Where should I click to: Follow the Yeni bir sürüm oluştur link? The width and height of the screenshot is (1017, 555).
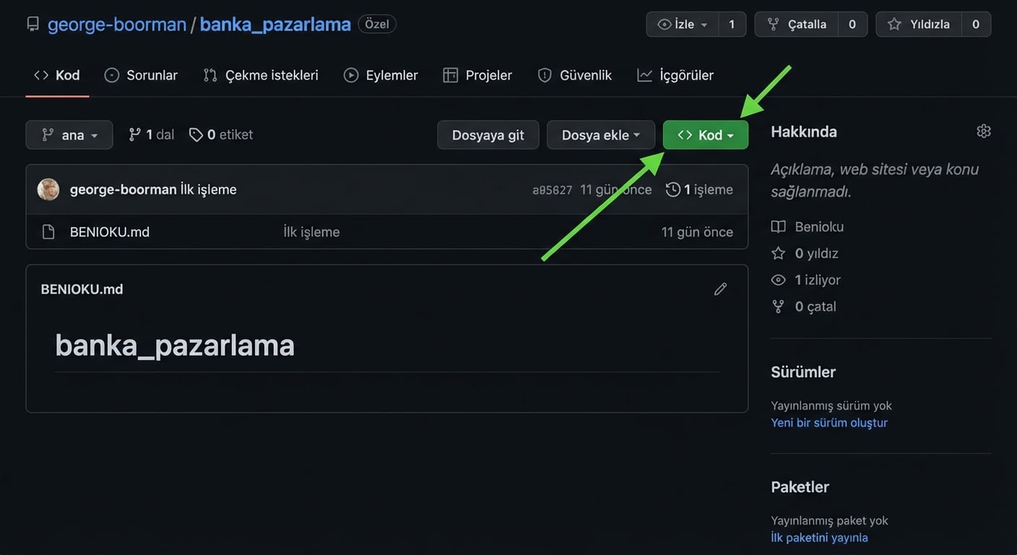[828, 423]
